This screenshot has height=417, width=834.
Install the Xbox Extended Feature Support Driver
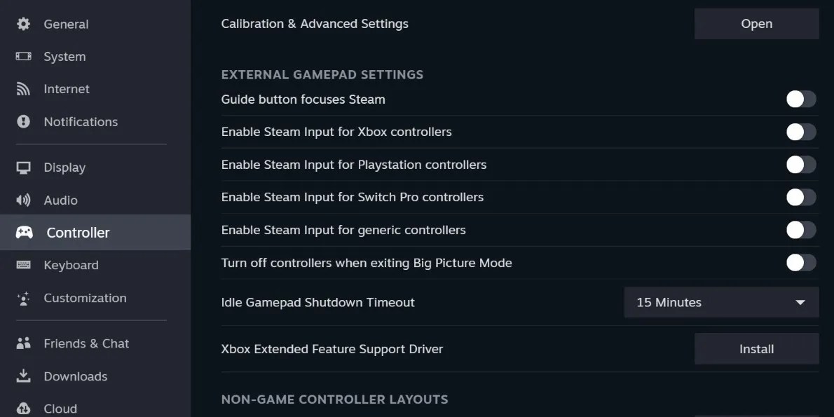tap(756, 348)
